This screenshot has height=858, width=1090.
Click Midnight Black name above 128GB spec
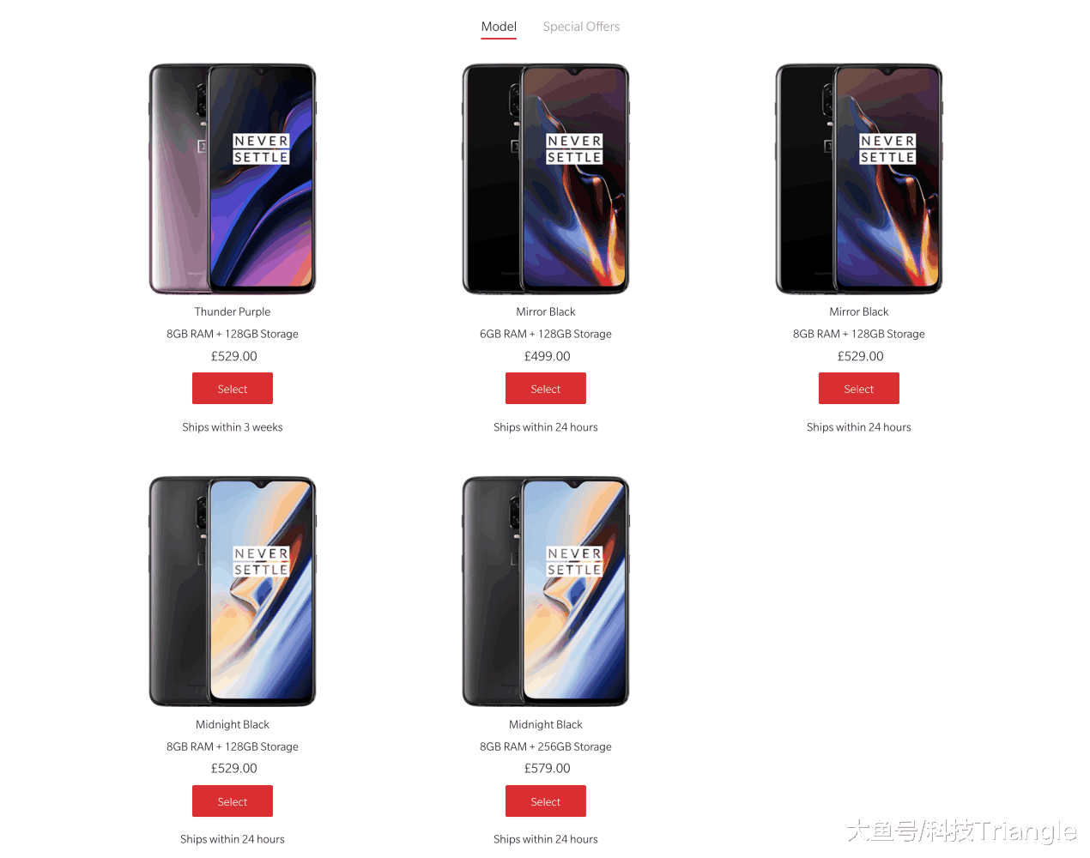point(233,724)
